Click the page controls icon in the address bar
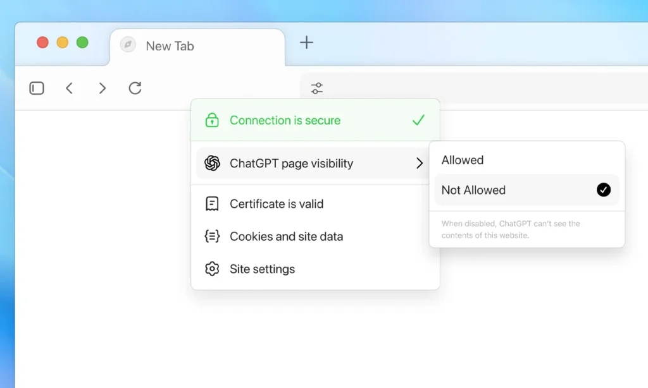Screen dimensions: 648x388 316,88
